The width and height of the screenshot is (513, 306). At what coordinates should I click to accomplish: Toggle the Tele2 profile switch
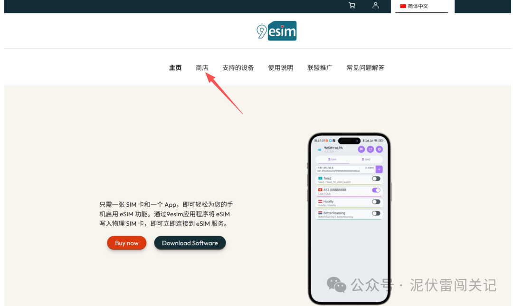click(x=376, y=179)
